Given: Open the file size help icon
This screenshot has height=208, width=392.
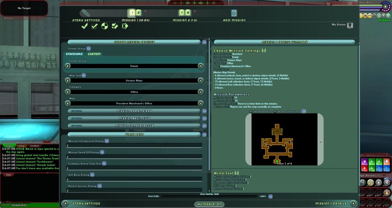Looking at the screenshot, I should (270, 197).
